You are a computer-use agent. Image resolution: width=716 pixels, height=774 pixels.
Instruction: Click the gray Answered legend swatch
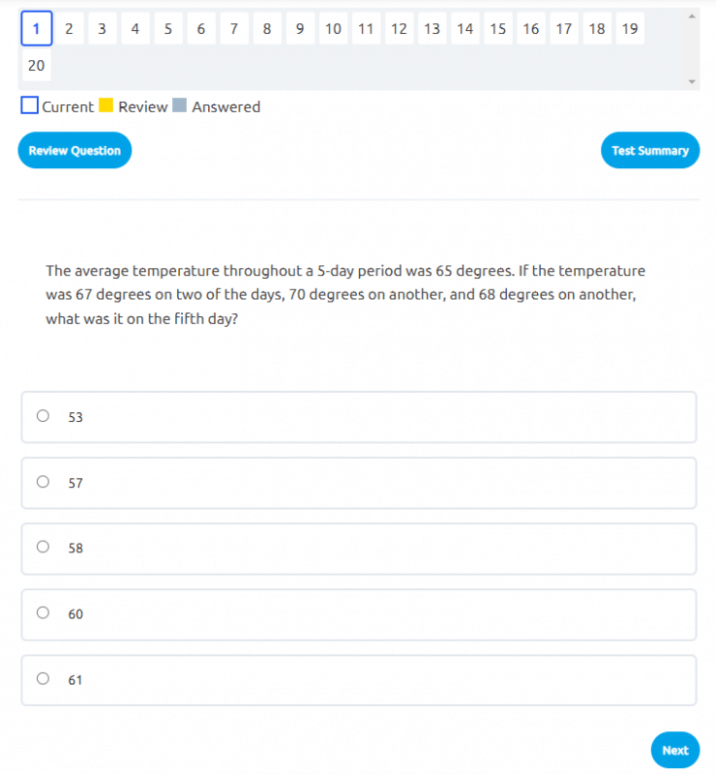[179, 105]
